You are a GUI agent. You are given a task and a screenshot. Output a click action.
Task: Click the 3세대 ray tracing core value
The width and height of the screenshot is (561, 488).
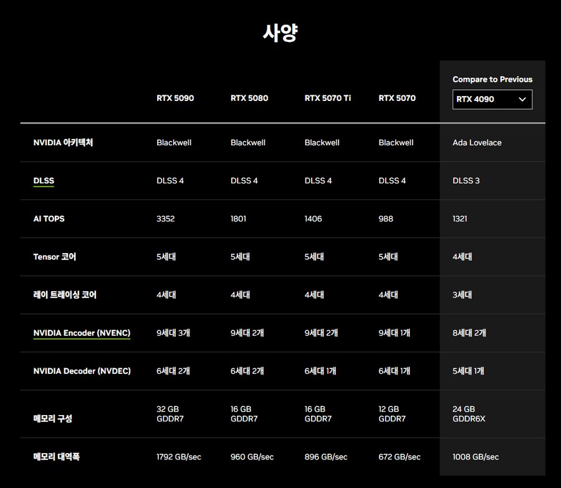coord(463,295)
